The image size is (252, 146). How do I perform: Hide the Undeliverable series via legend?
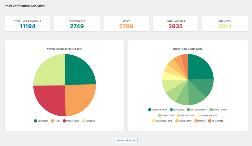(71, 121)
